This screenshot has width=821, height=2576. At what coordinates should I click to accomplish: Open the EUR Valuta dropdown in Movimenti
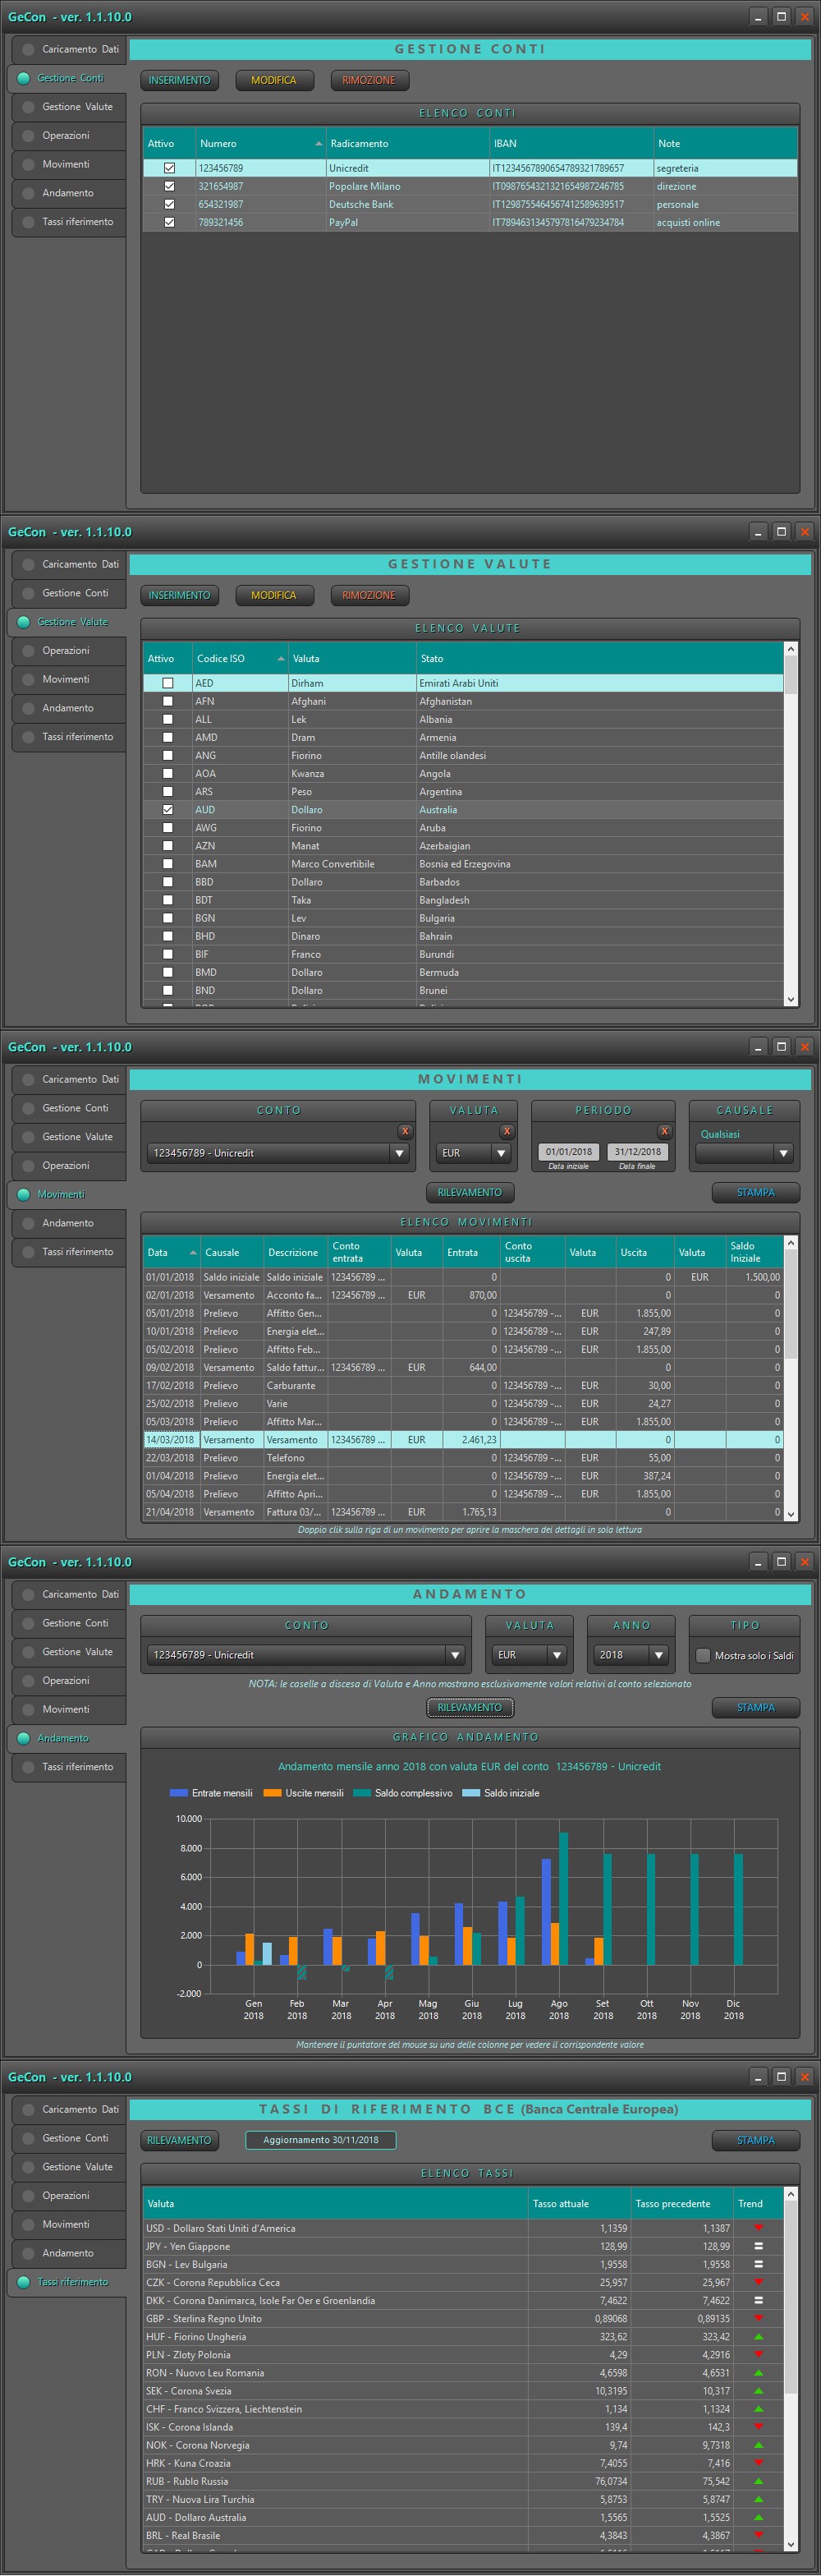tap(501, 1153)
